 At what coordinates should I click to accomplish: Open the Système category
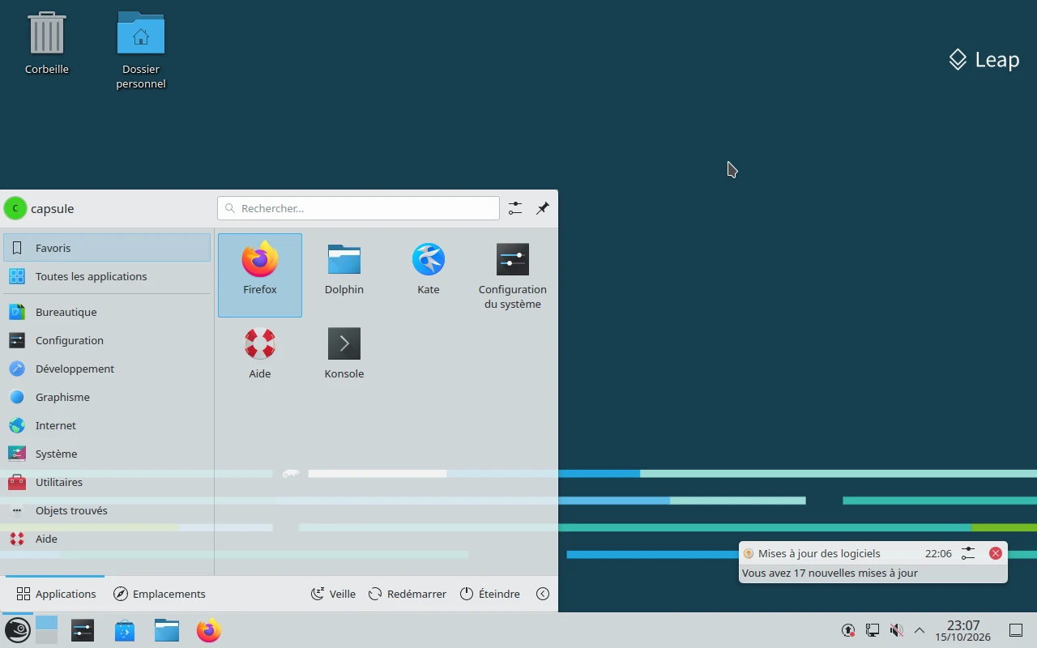[x=107, y=454]
